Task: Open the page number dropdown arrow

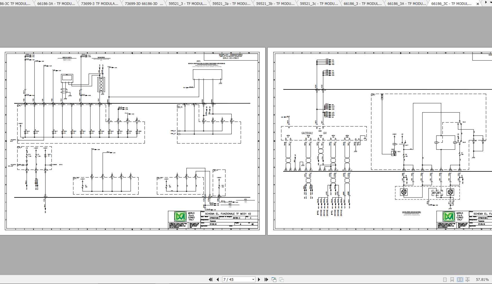Action: coord(253,279)
